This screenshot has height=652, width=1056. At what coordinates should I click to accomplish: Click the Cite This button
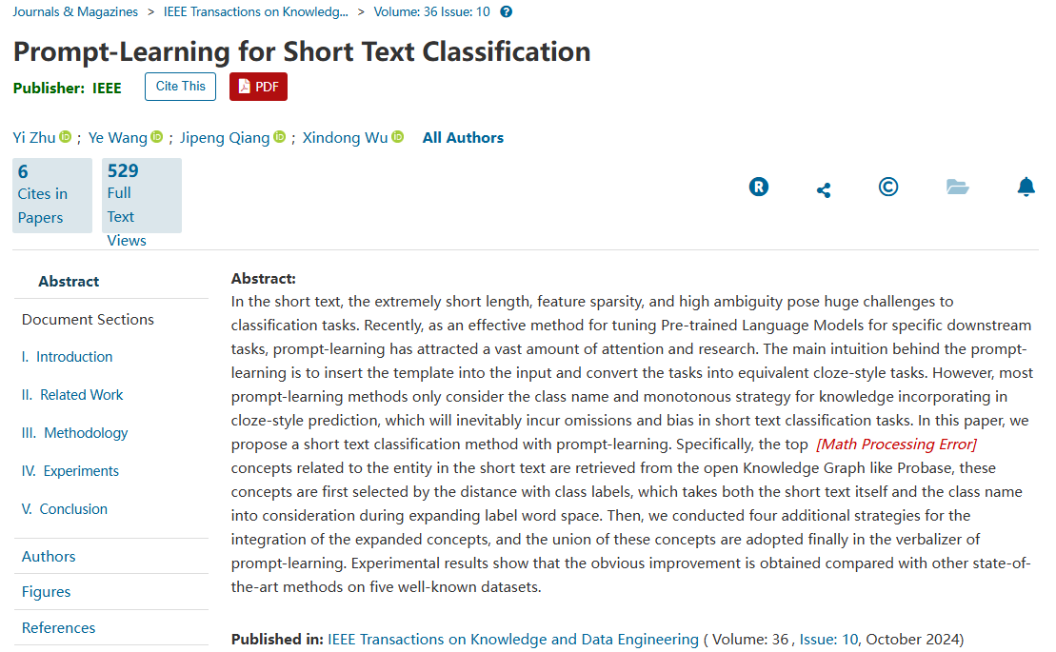point(180,87)
